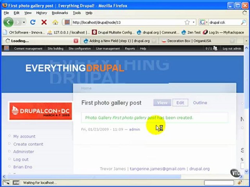Click the search box containing 'drupal cck'
The height and width of the screenshot is (187, 250).
point(224,22)
